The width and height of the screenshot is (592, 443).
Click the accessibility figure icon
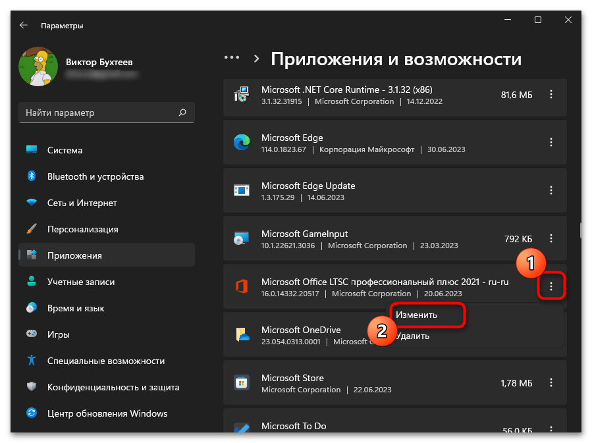tap(32, 360)
